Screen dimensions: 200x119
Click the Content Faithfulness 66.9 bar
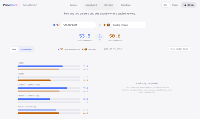click(39, 91)
